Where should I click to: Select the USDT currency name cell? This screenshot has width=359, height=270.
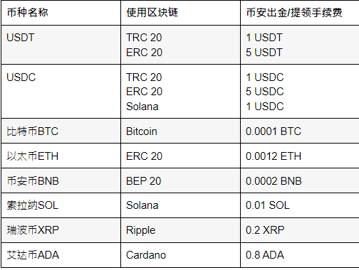tap(61, 45)
